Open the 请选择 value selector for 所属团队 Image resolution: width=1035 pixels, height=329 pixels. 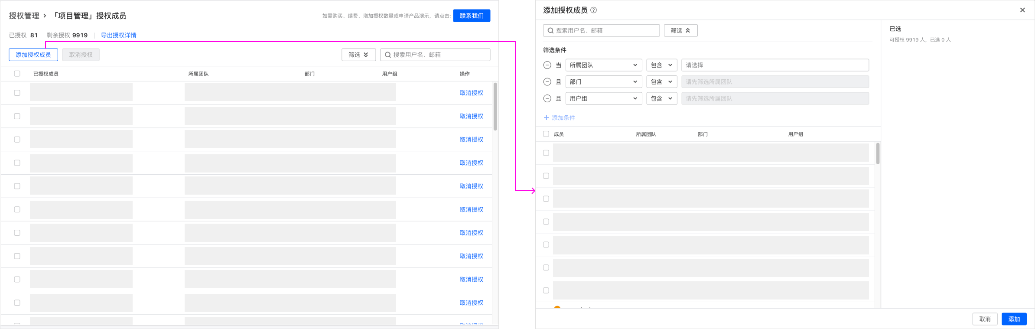[x=775, y=65]
